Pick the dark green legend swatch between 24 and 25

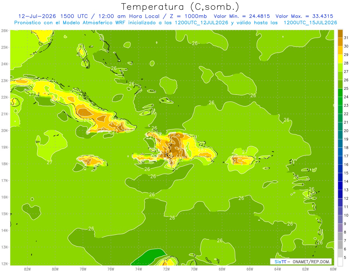340,93
